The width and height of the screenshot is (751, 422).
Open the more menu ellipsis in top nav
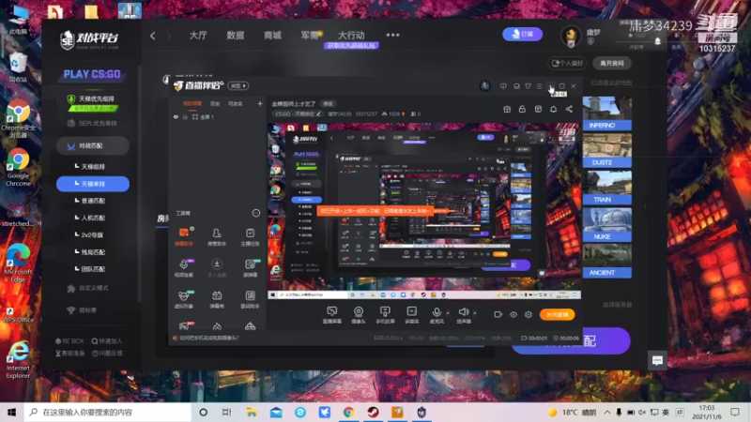pos(392,35)
